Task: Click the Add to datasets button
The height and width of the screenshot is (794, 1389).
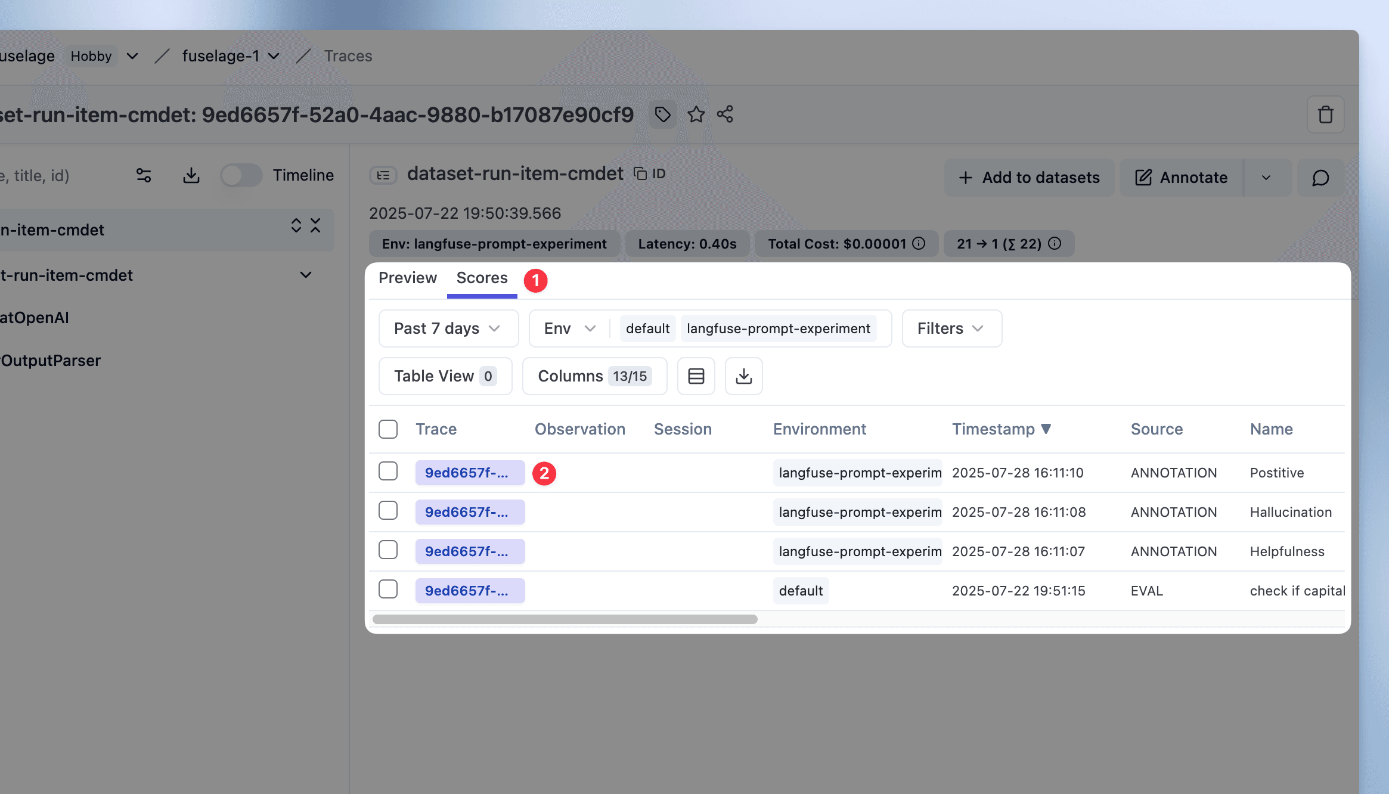Action: [1029, 178]
